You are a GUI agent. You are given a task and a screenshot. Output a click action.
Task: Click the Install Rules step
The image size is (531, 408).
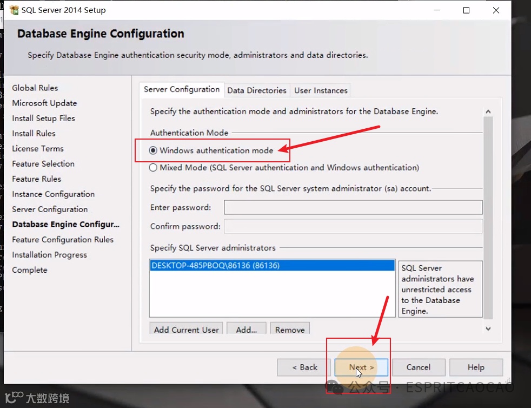point(34,134)
